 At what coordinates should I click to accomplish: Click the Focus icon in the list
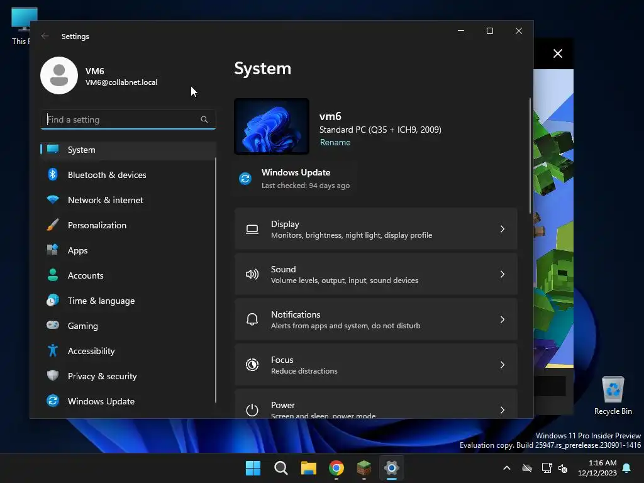(252, 365)
